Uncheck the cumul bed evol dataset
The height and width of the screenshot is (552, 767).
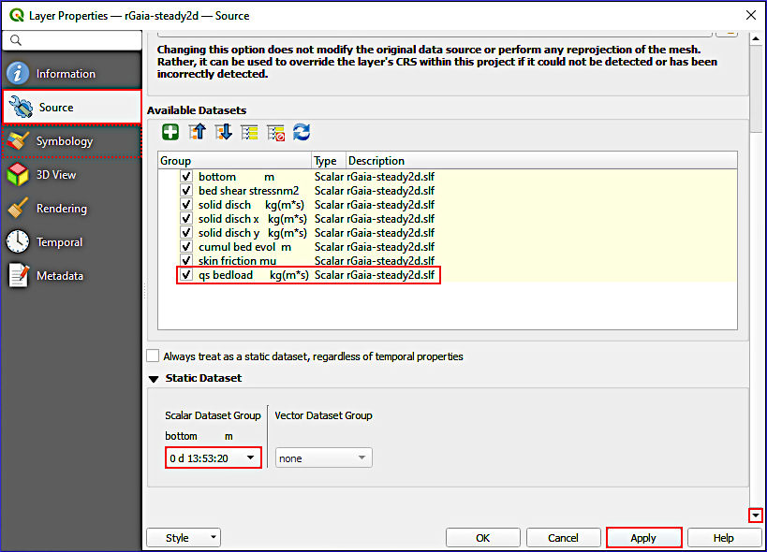click(x=184, y=246)
